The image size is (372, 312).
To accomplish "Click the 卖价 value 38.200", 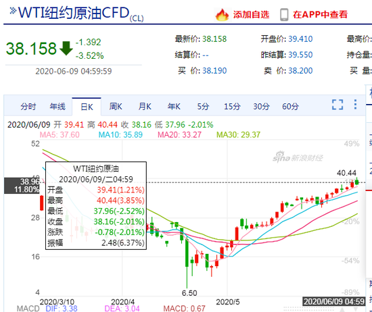I will 300,71.
